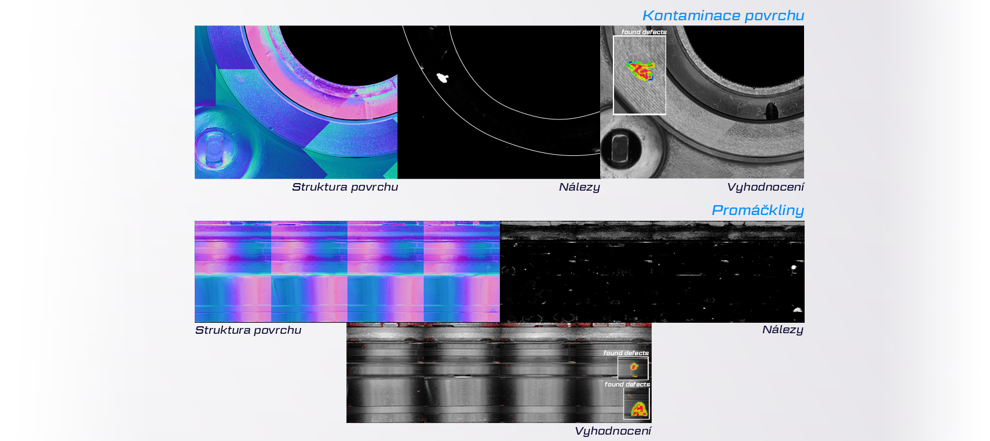This screenshot has width=990, height=441.
Task: Click the 'Vyhodnocení' caption at bottom
Action: [613, 431]
